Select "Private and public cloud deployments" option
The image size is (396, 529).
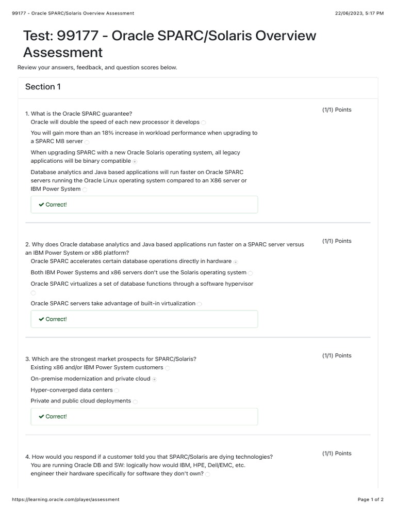point(135,401)
